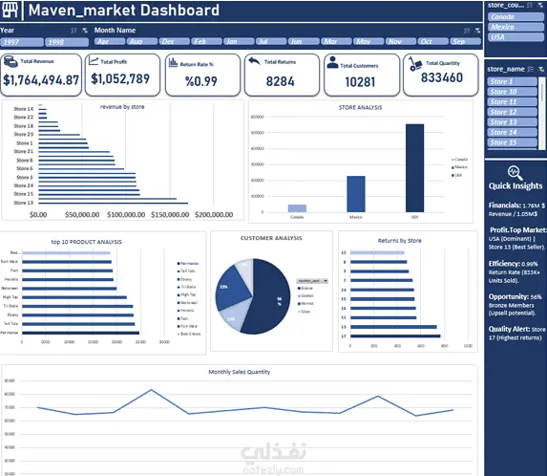The width and height of the screenshot is (547, 476).
Task: Toggle multi-select on the store country slicer
Action: coord(530,5)
